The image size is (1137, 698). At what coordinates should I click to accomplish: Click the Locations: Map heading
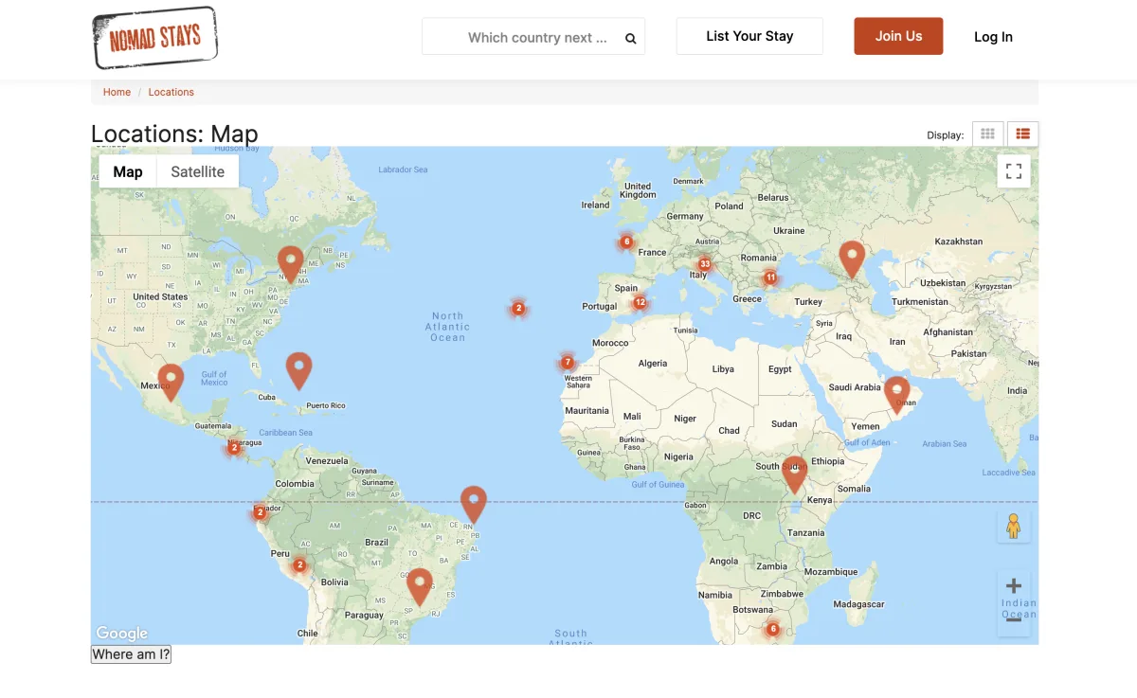[174, 134]
